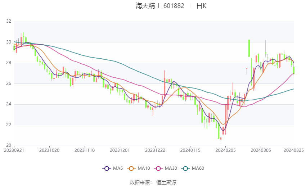This screenshot has width=306, height=186.
Task: Hide the MA30 series via its text label
Action: pyautogui.click(x=171, y=168)
